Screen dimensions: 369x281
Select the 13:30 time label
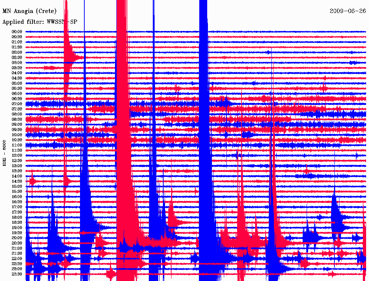point(17,171)
